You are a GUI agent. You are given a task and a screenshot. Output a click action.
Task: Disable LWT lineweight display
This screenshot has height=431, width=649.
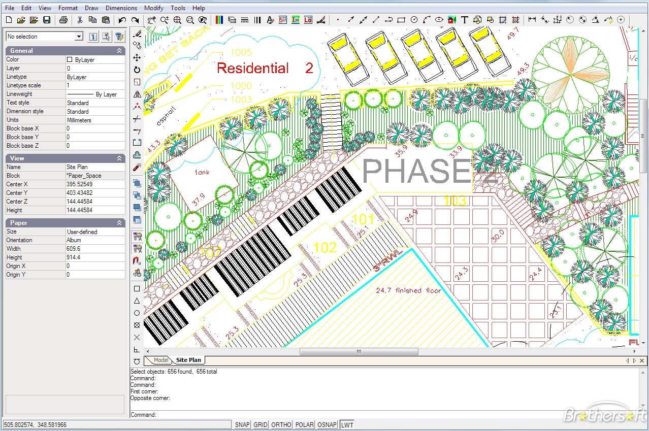coord(347,424)
